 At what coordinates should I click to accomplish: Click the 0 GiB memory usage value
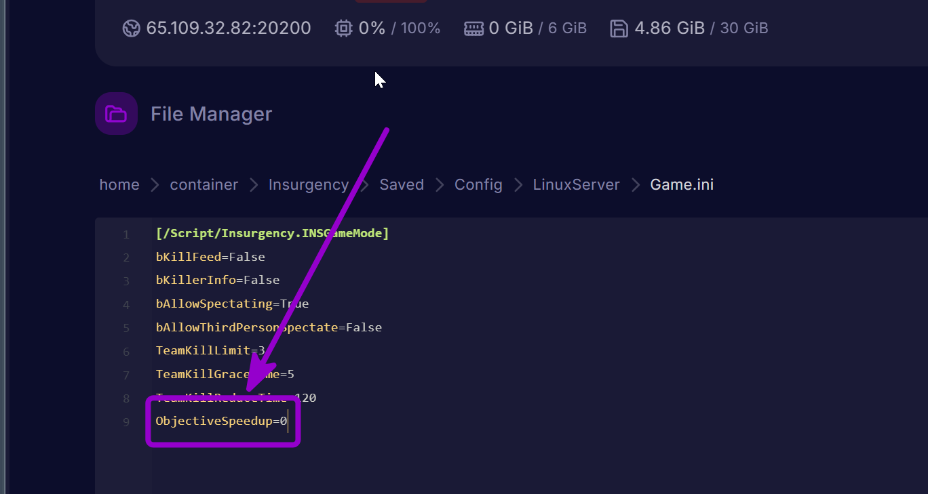[511, 28]
